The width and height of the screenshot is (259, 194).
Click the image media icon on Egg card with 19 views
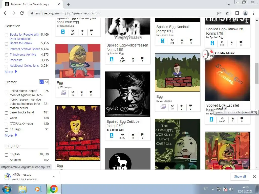[x=163, y=107]
